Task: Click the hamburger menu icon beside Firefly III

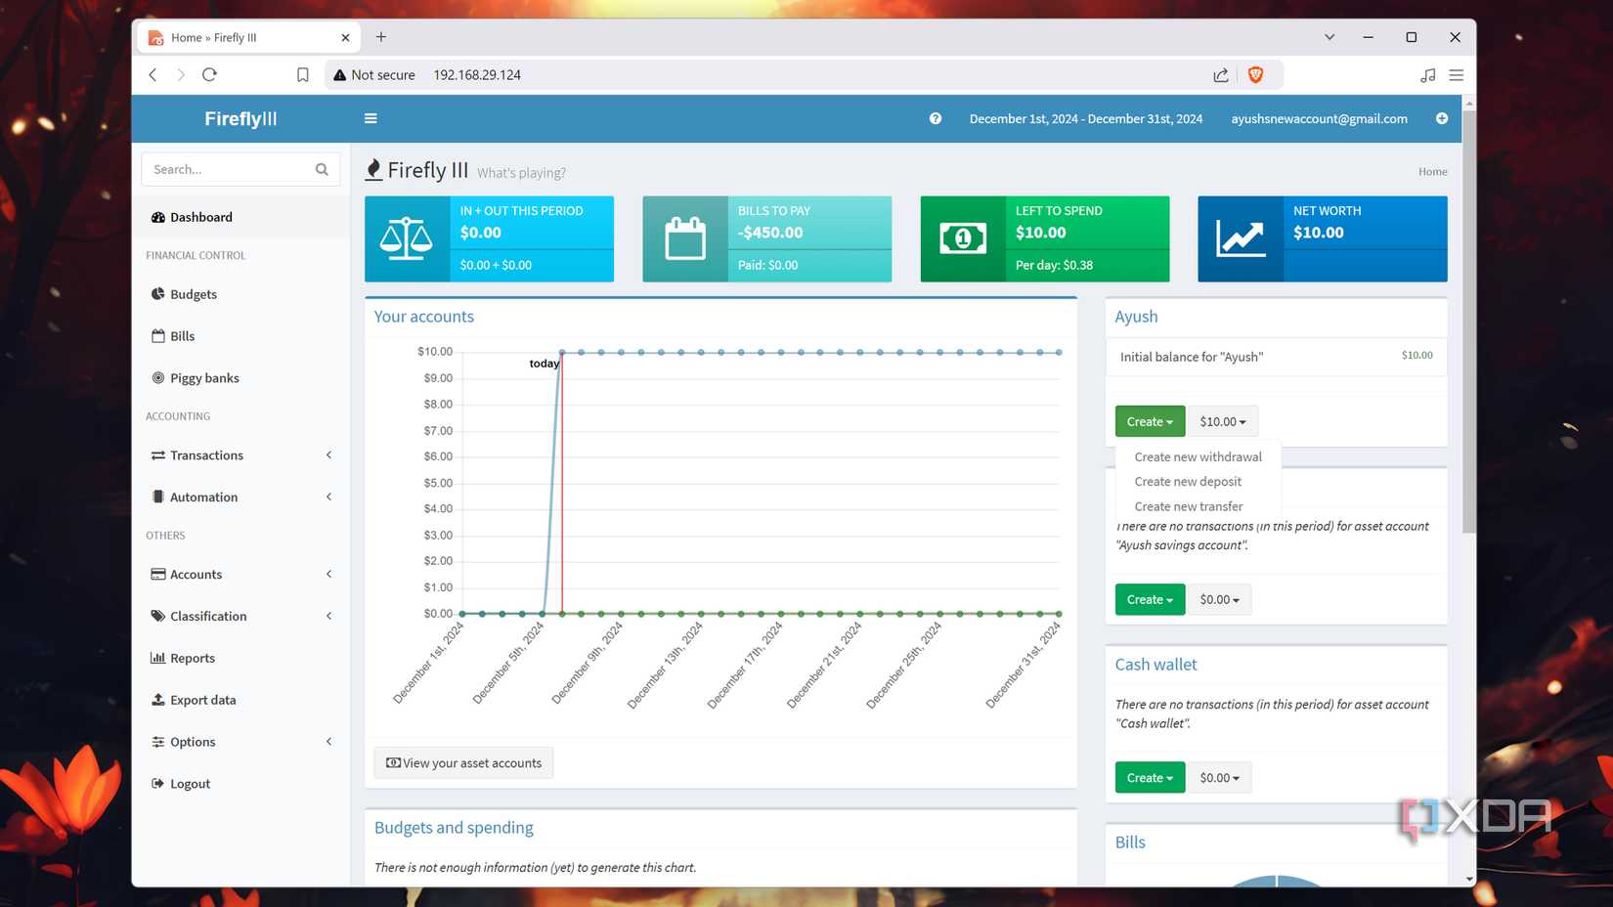Action: [371, 118]
